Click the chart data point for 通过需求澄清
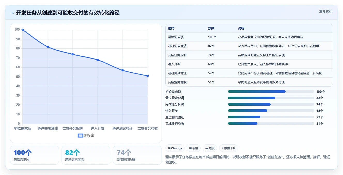343x175 pixels. pos(48,47)
